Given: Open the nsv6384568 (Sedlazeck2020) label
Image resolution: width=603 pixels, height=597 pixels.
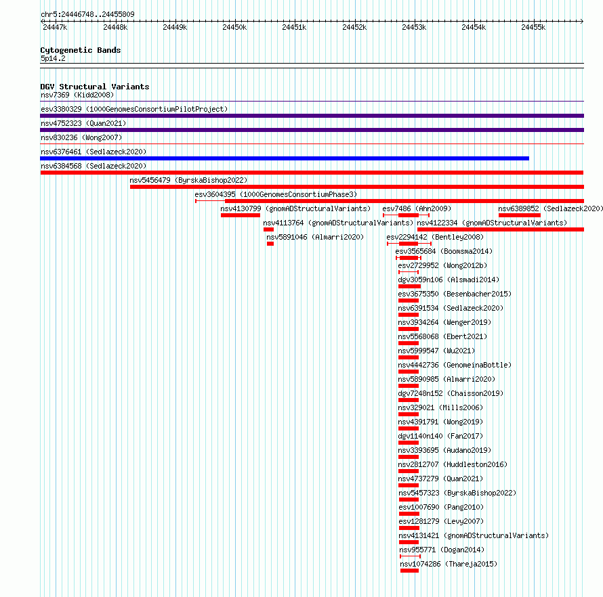Looking at the screenshot, I should tap(93, 166).
